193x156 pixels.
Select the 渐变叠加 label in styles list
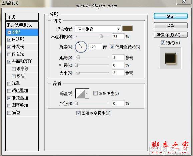click(20, 98)
